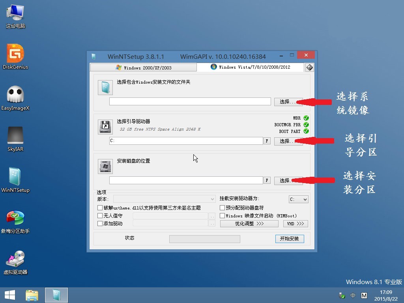
Task: Click the 开始安装 button to start installation
Action: tap(290, 239)
